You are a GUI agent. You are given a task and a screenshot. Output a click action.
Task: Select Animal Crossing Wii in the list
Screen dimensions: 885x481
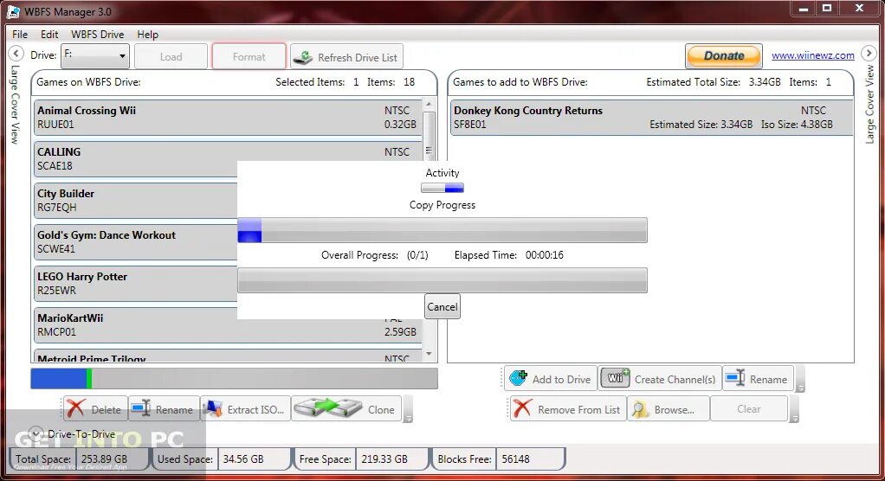tap(228, 118)
